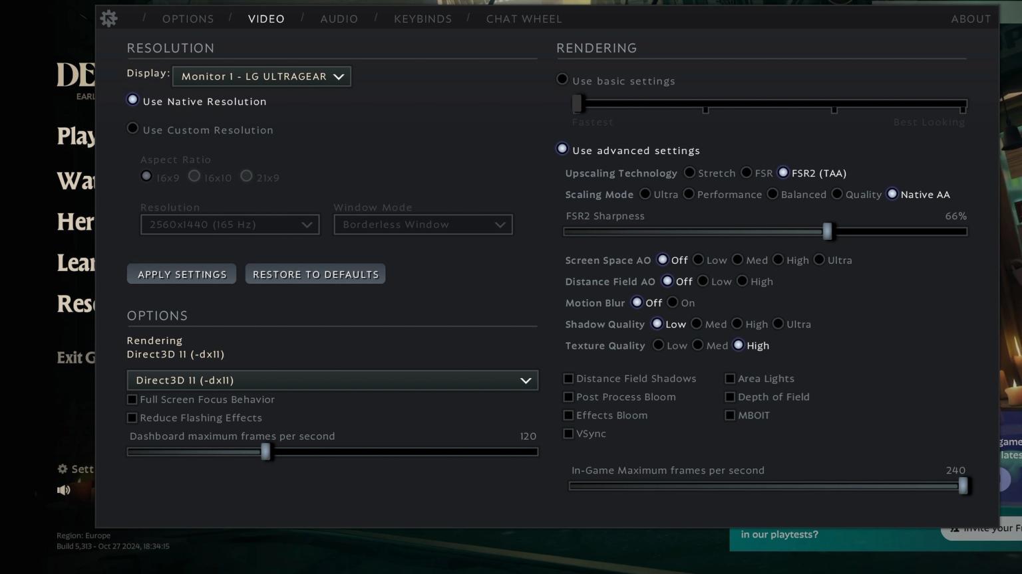Set Texture Quality to Med
Image resolution: width=1022 pixels, height=574 pixels.
pos(697,345)
